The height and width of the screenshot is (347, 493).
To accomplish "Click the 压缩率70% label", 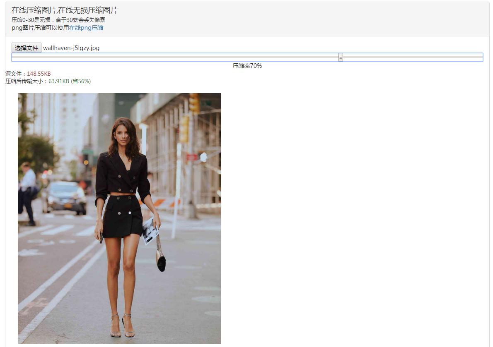I will click(247, 66).
